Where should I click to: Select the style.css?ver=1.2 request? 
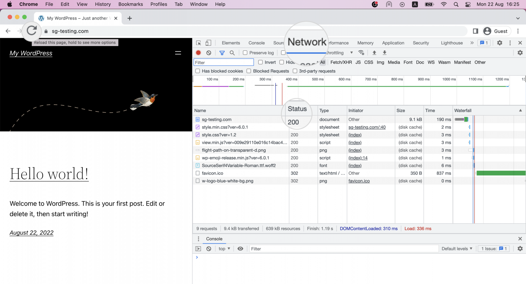click(x=359, y=135)
